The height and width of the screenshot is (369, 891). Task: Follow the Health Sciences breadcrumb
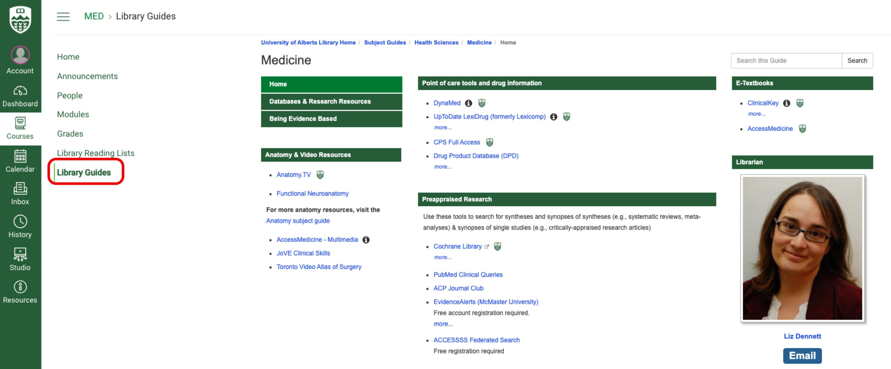click(x=436, y=42)
